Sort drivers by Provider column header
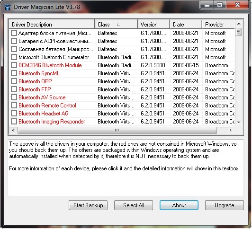 click(218, 24)
